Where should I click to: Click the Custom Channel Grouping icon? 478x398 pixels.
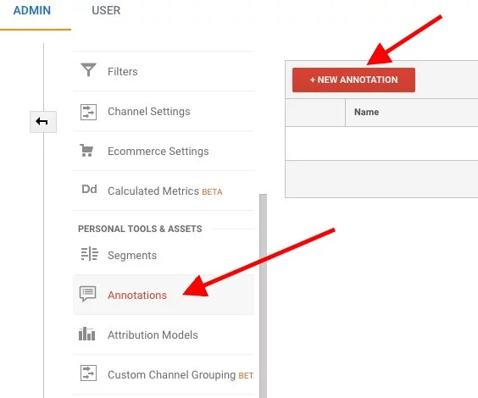point(88,373)
